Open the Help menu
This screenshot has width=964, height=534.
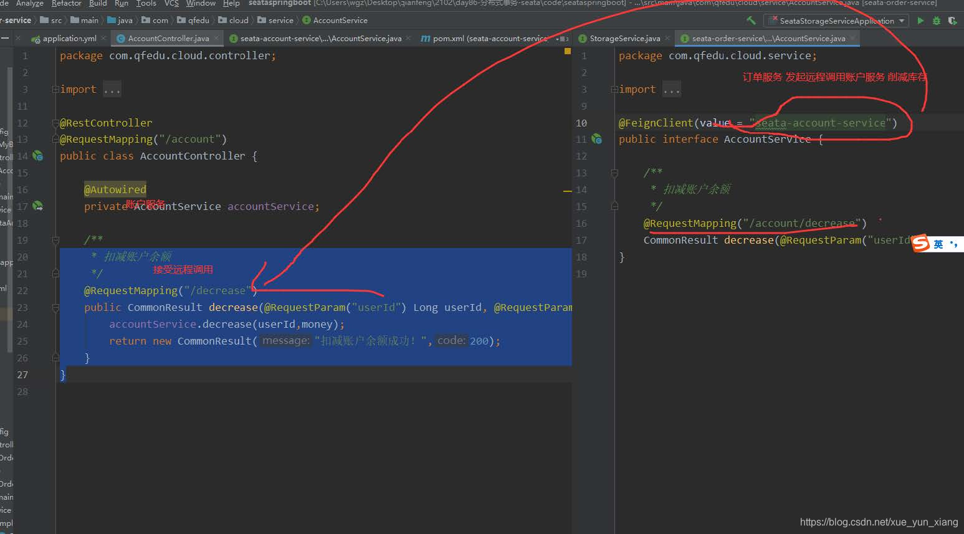pos(231,3)
